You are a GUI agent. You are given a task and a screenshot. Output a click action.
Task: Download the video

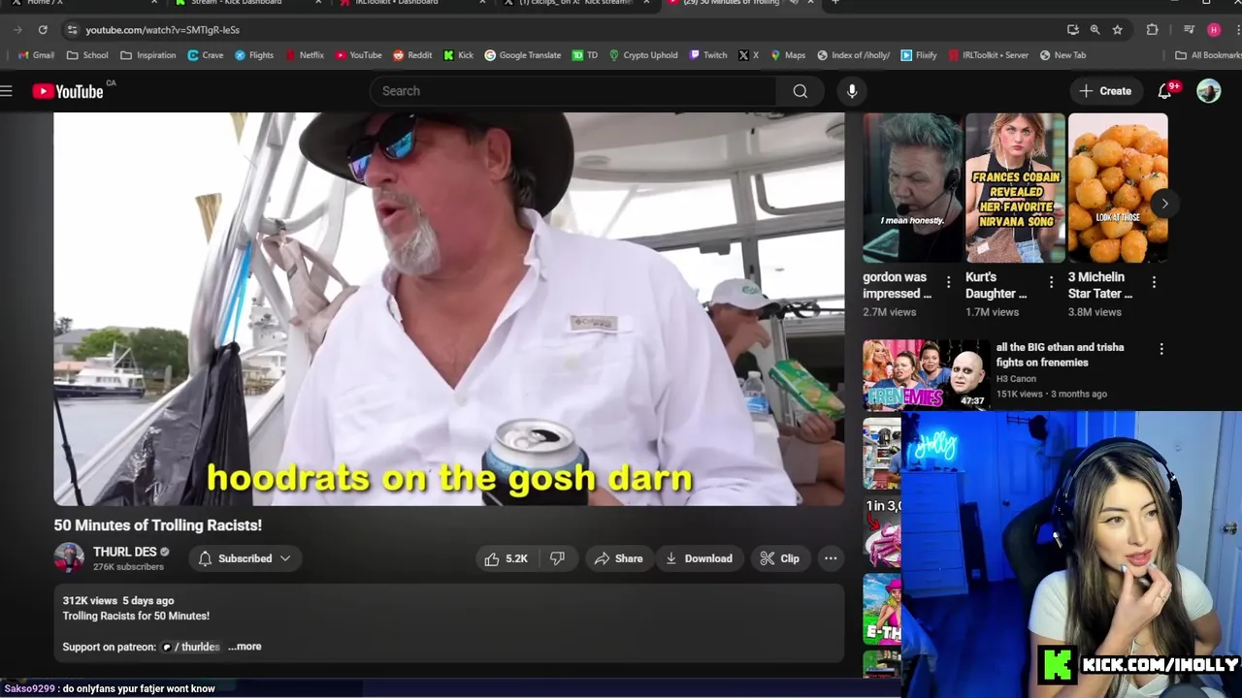click(x=699, y=558)
